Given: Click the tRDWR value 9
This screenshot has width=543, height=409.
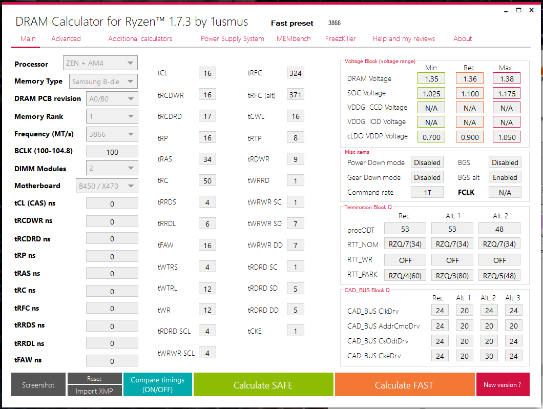Looking at the screenshot, I should click(296, 159).
